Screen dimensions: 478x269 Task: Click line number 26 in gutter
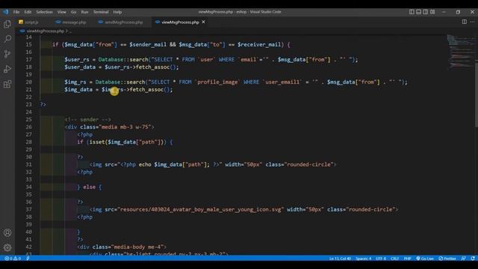point(28,127)
